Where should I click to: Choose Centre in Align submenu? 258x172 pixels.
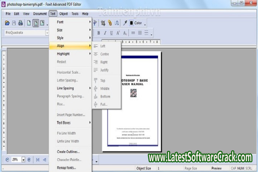[105, 54]
